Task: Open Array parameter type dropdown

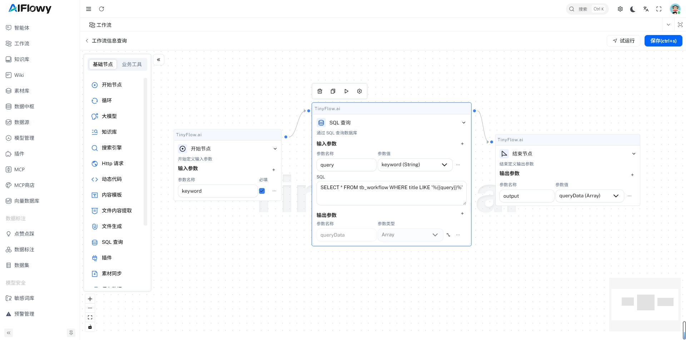Action: click(410, 235)
